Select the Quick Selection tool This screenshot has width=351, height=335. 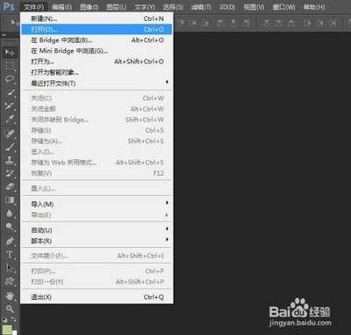10,92
